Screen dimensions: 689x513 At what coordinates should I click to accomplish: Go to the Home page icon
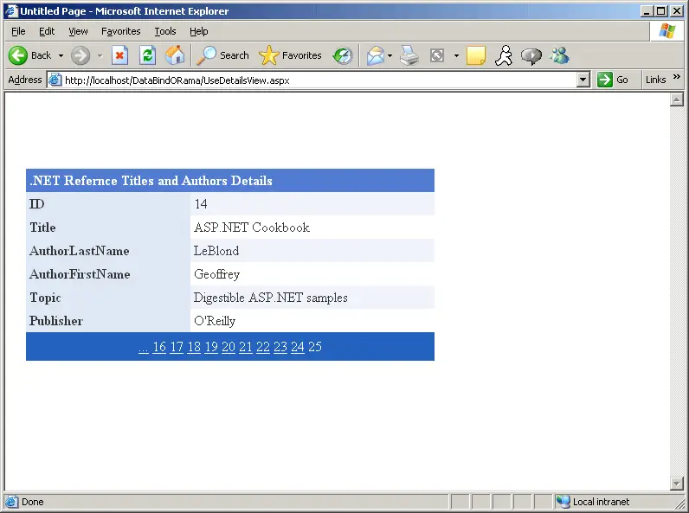click(x=175, y=55)
